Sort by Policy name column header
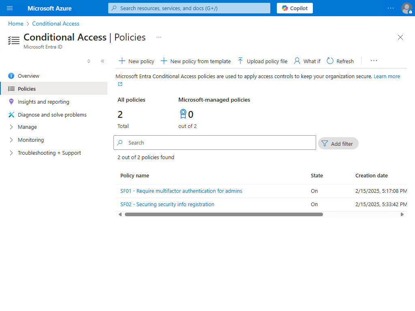This screenshot has height=311, width=415. click(x=135, y=176)
